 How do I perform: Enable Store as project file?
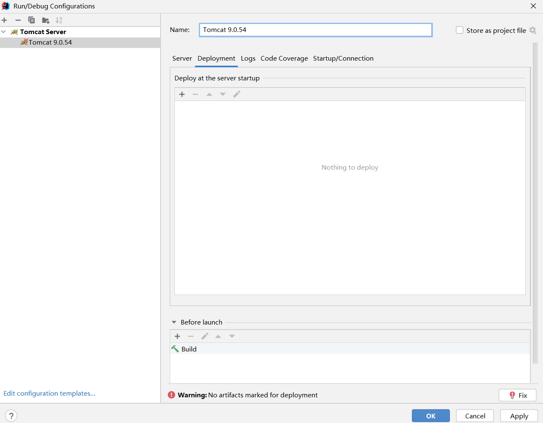coord(460,30)
